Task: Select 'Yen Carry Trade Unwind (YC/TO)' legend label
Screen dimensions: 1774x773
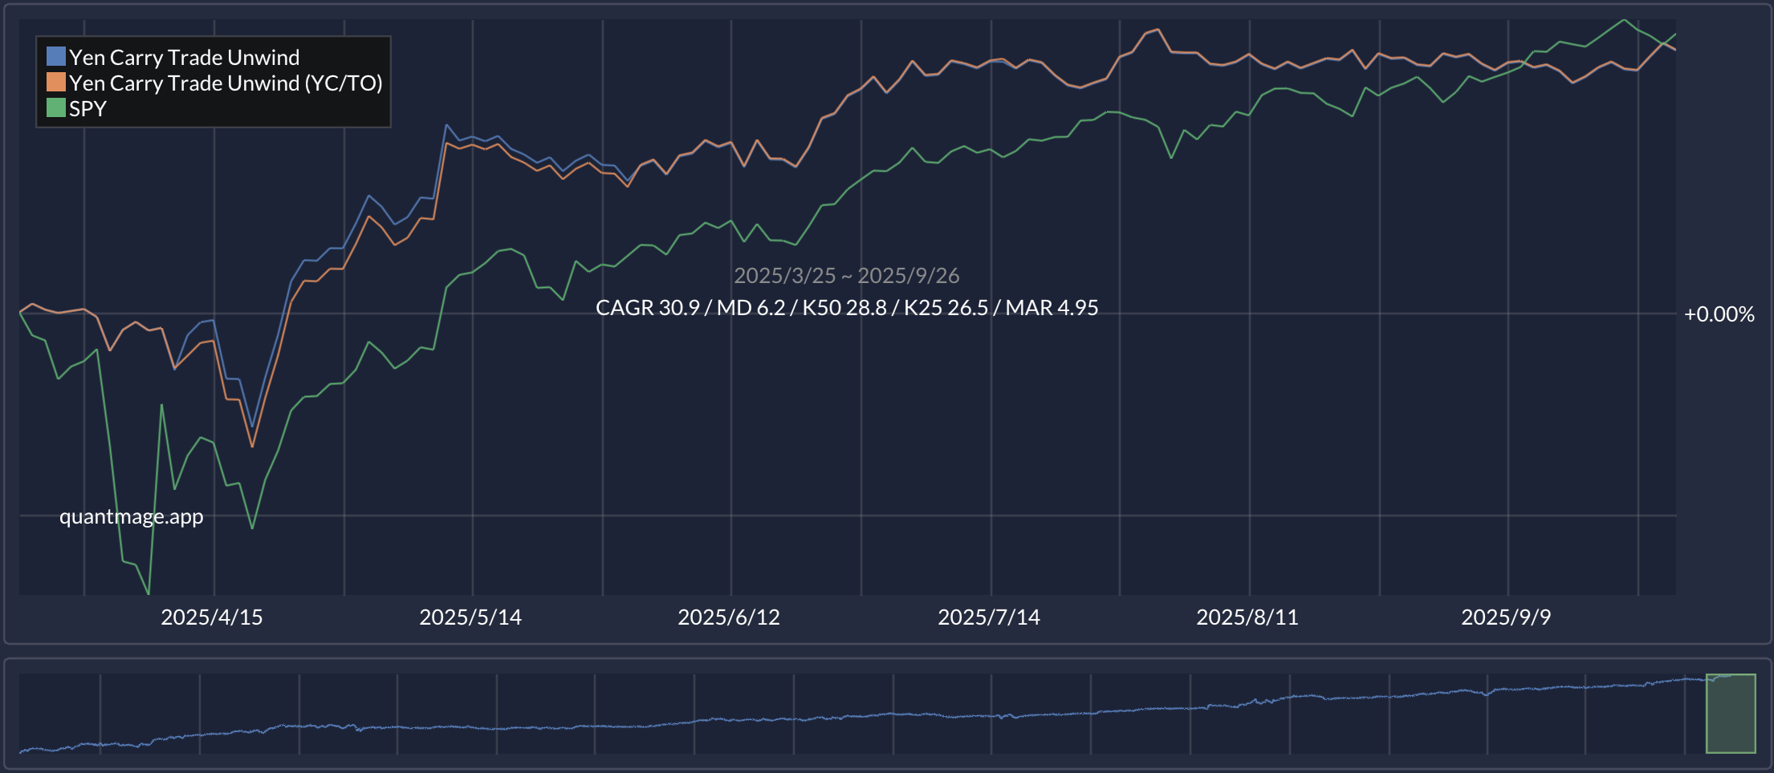Action: 226,83
